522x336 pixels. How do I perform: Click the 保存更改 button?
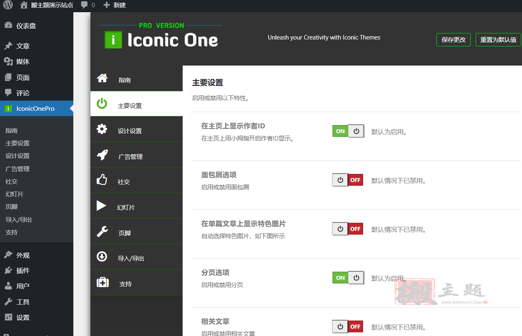click(x=454, y=40)
